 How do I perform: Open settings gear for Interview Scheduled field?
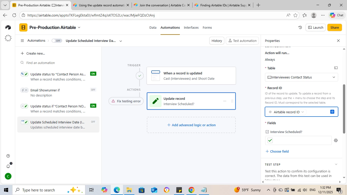336,140
